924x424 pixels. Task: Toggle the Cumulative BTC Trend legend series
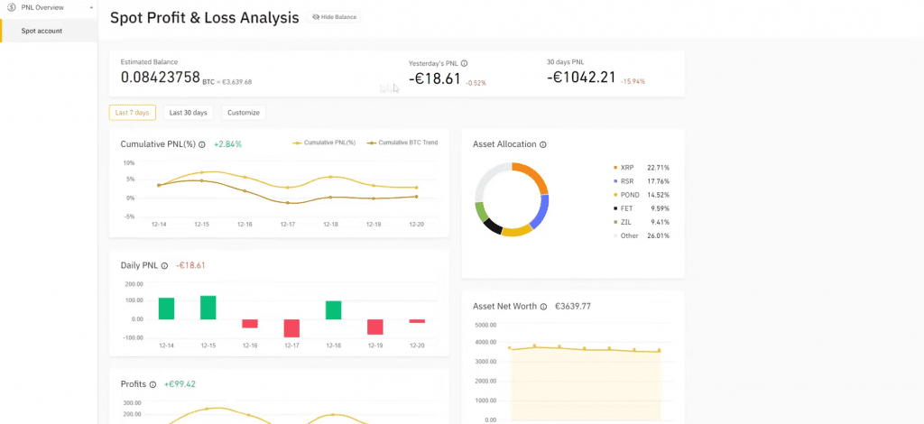pos(402,143)
